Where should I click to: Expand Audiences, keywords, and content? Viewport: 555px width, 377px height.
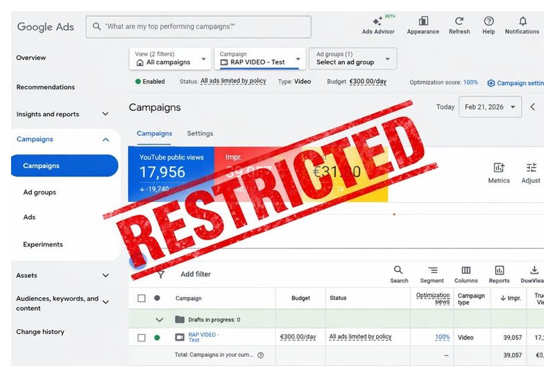(105, 302)
